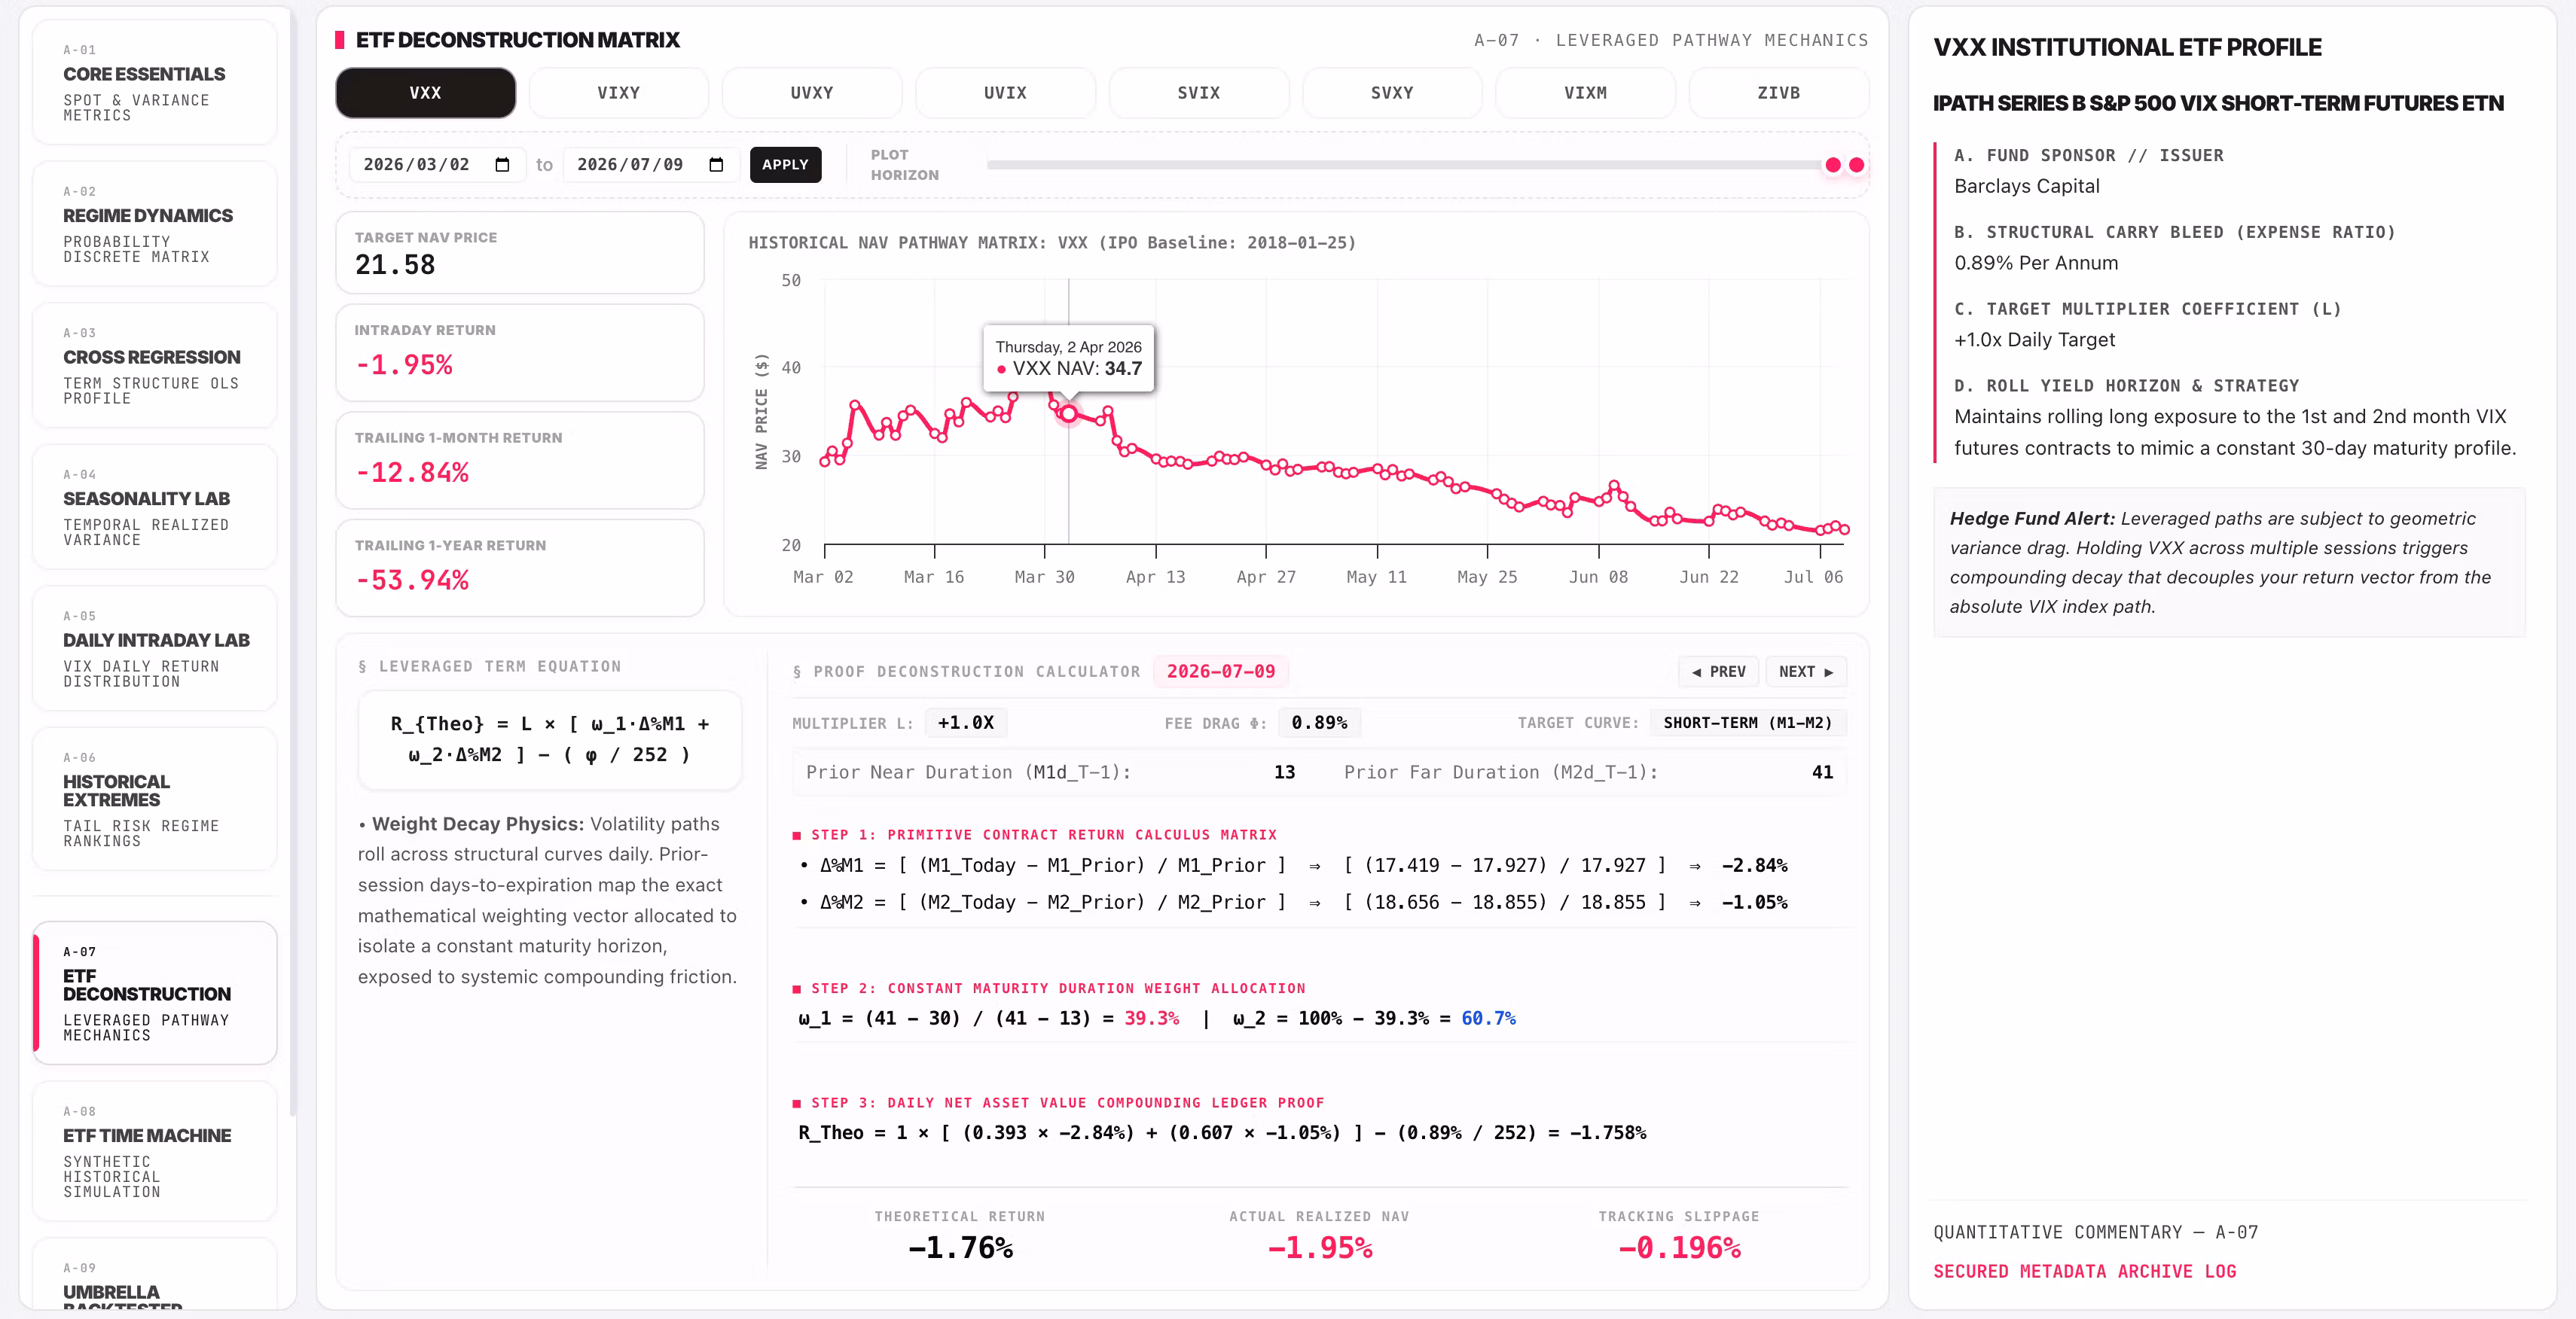Choose the ZIVB ticker tab

[x=1778, y=93]
